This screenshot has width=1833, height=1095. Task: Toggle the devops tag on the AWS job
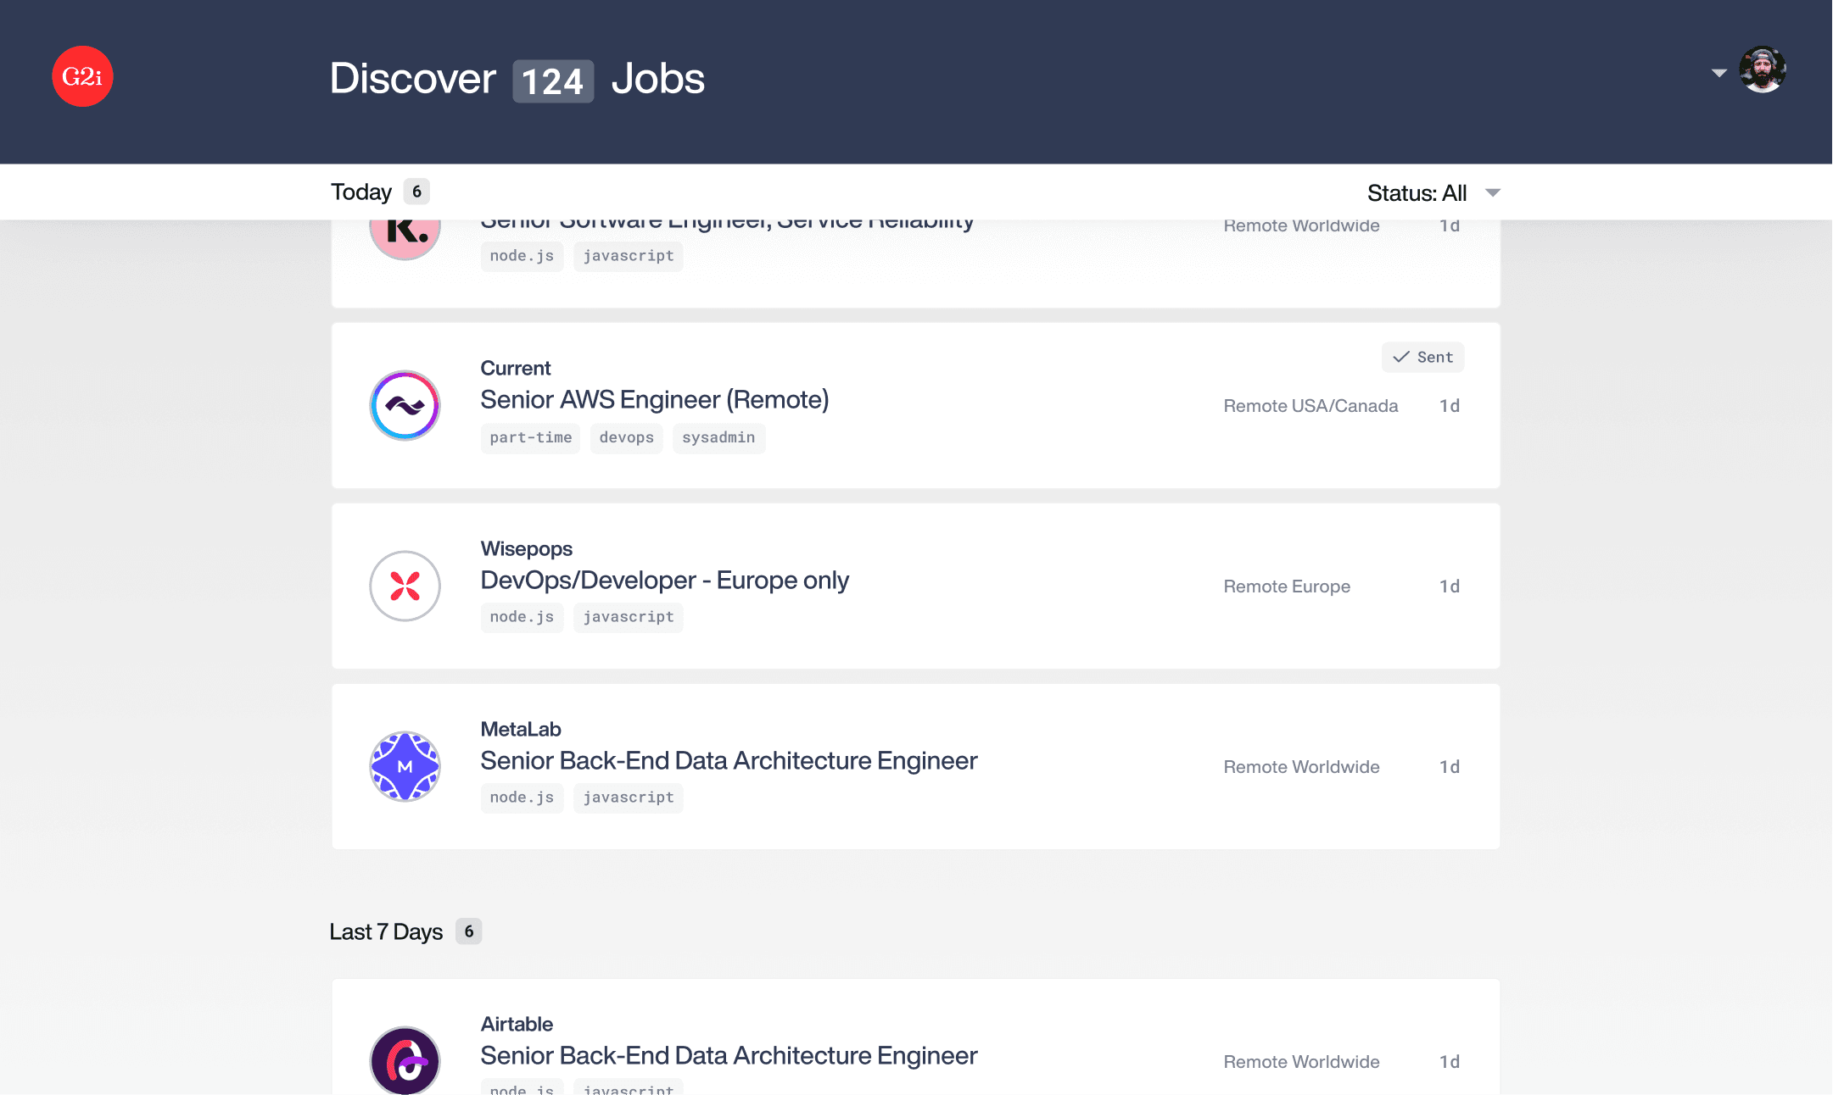tap(626, 437)
